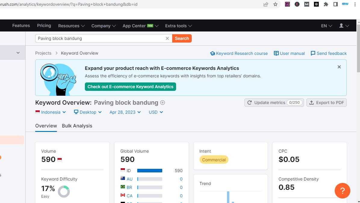
Task: Click the Competitive Density value 0.85
Action: 286,187
